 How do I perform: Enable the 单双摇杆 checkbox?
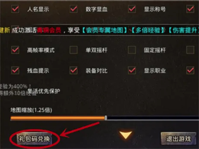(73, 50)
